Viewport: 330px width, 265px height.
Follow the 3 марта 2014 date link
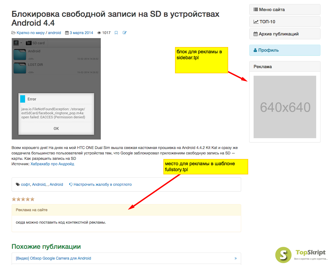[x=81, y=33]
